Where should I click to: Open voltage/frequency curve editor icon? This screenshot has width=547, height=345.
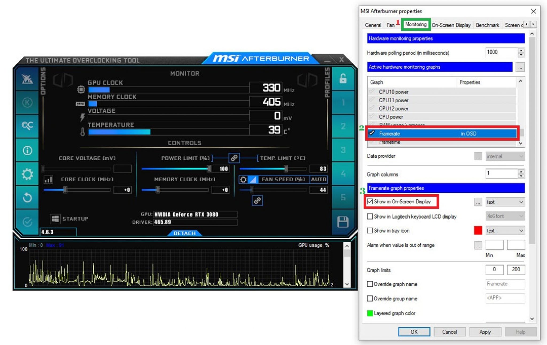tap(48, 179)
